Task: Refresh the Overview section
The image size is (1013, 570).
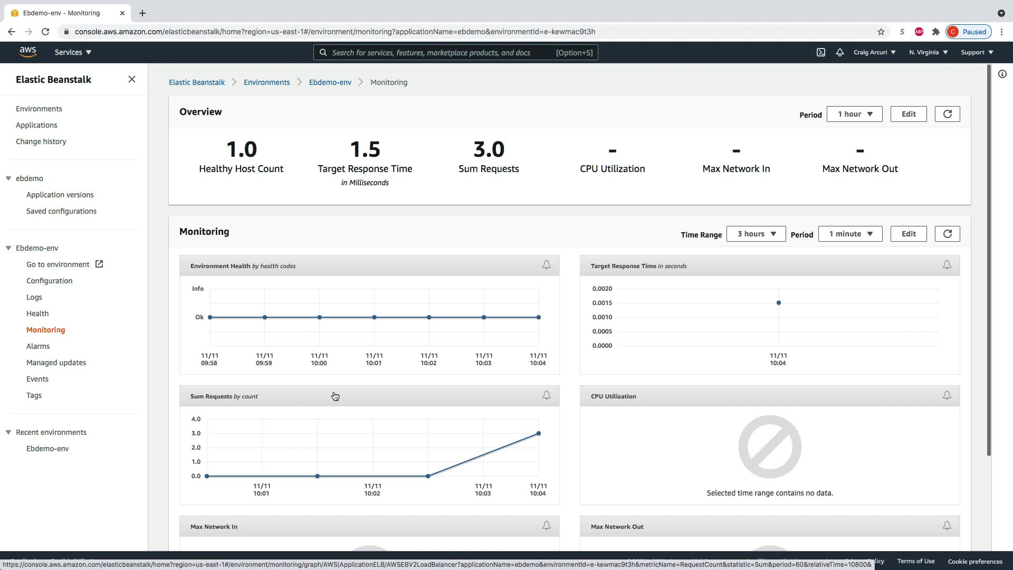Action: [x=947, y=114]
